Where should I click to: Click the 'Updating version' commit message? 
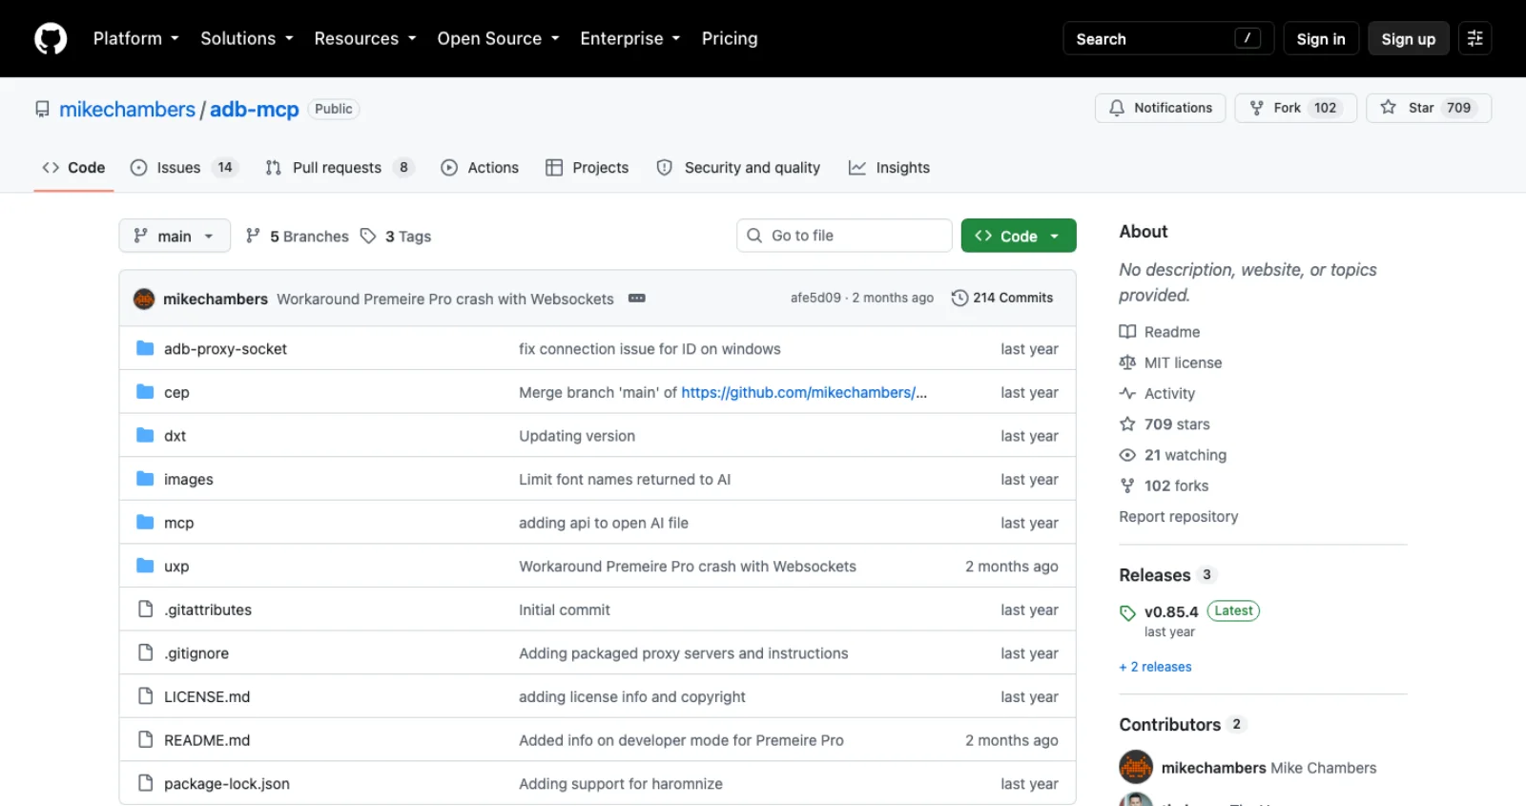click(x=577, y=436)
